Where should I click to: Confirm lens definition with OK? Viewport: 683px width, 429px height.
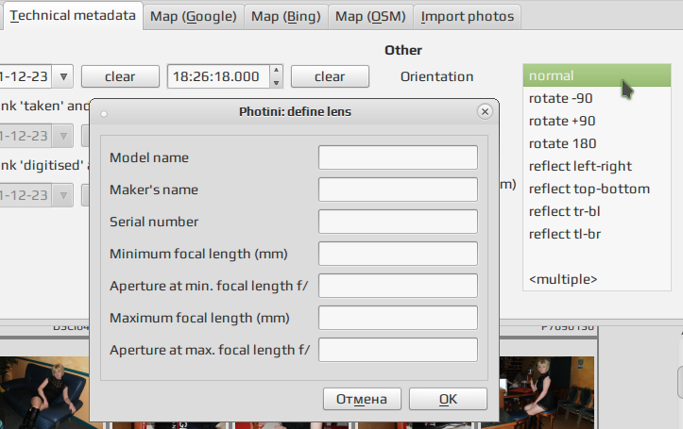448,399
